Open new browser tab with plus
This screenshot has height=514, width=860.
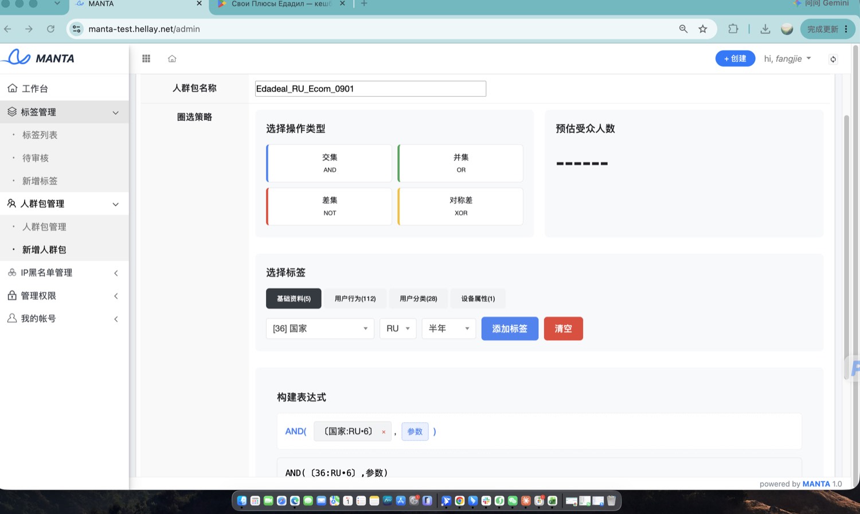[x=363, y=3]
